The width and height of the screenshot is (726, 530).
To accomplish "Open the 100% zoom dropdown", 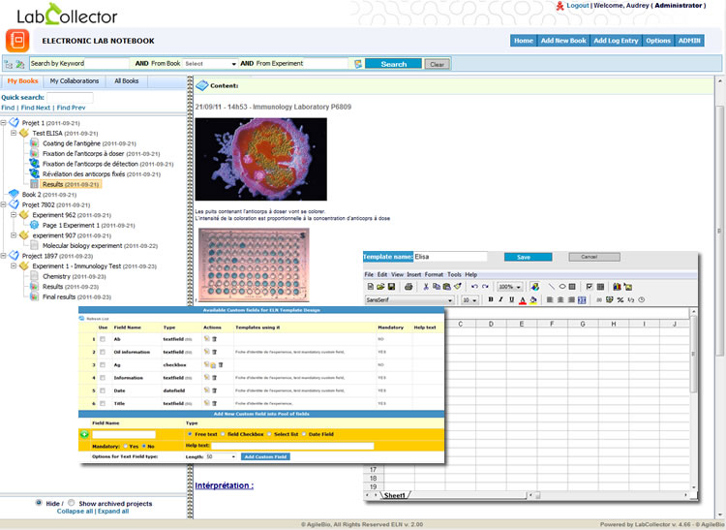I will (x=509, y=287).
